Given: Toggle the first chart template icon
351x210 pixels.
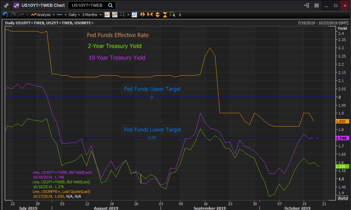Looking at the screenshot, I should pyautogui.click(x=107, y=15).
